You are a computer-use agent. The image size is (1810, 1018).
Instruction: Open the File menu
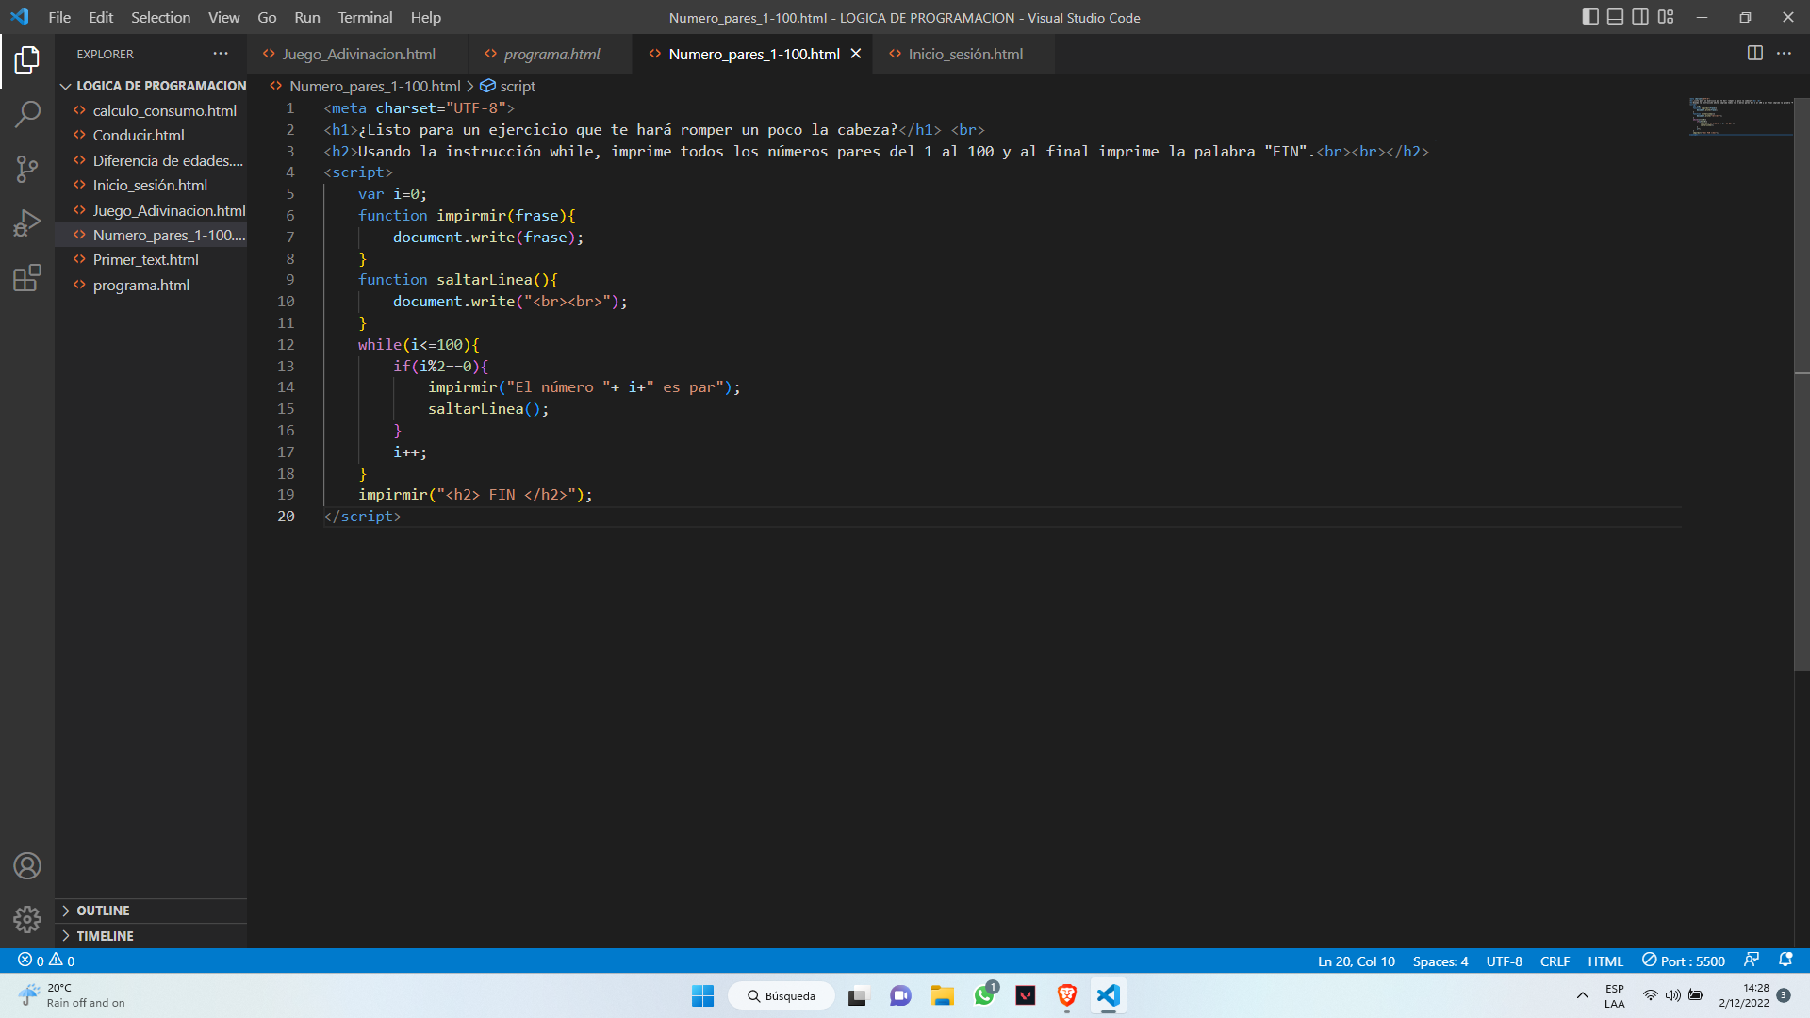coord(59,17)
